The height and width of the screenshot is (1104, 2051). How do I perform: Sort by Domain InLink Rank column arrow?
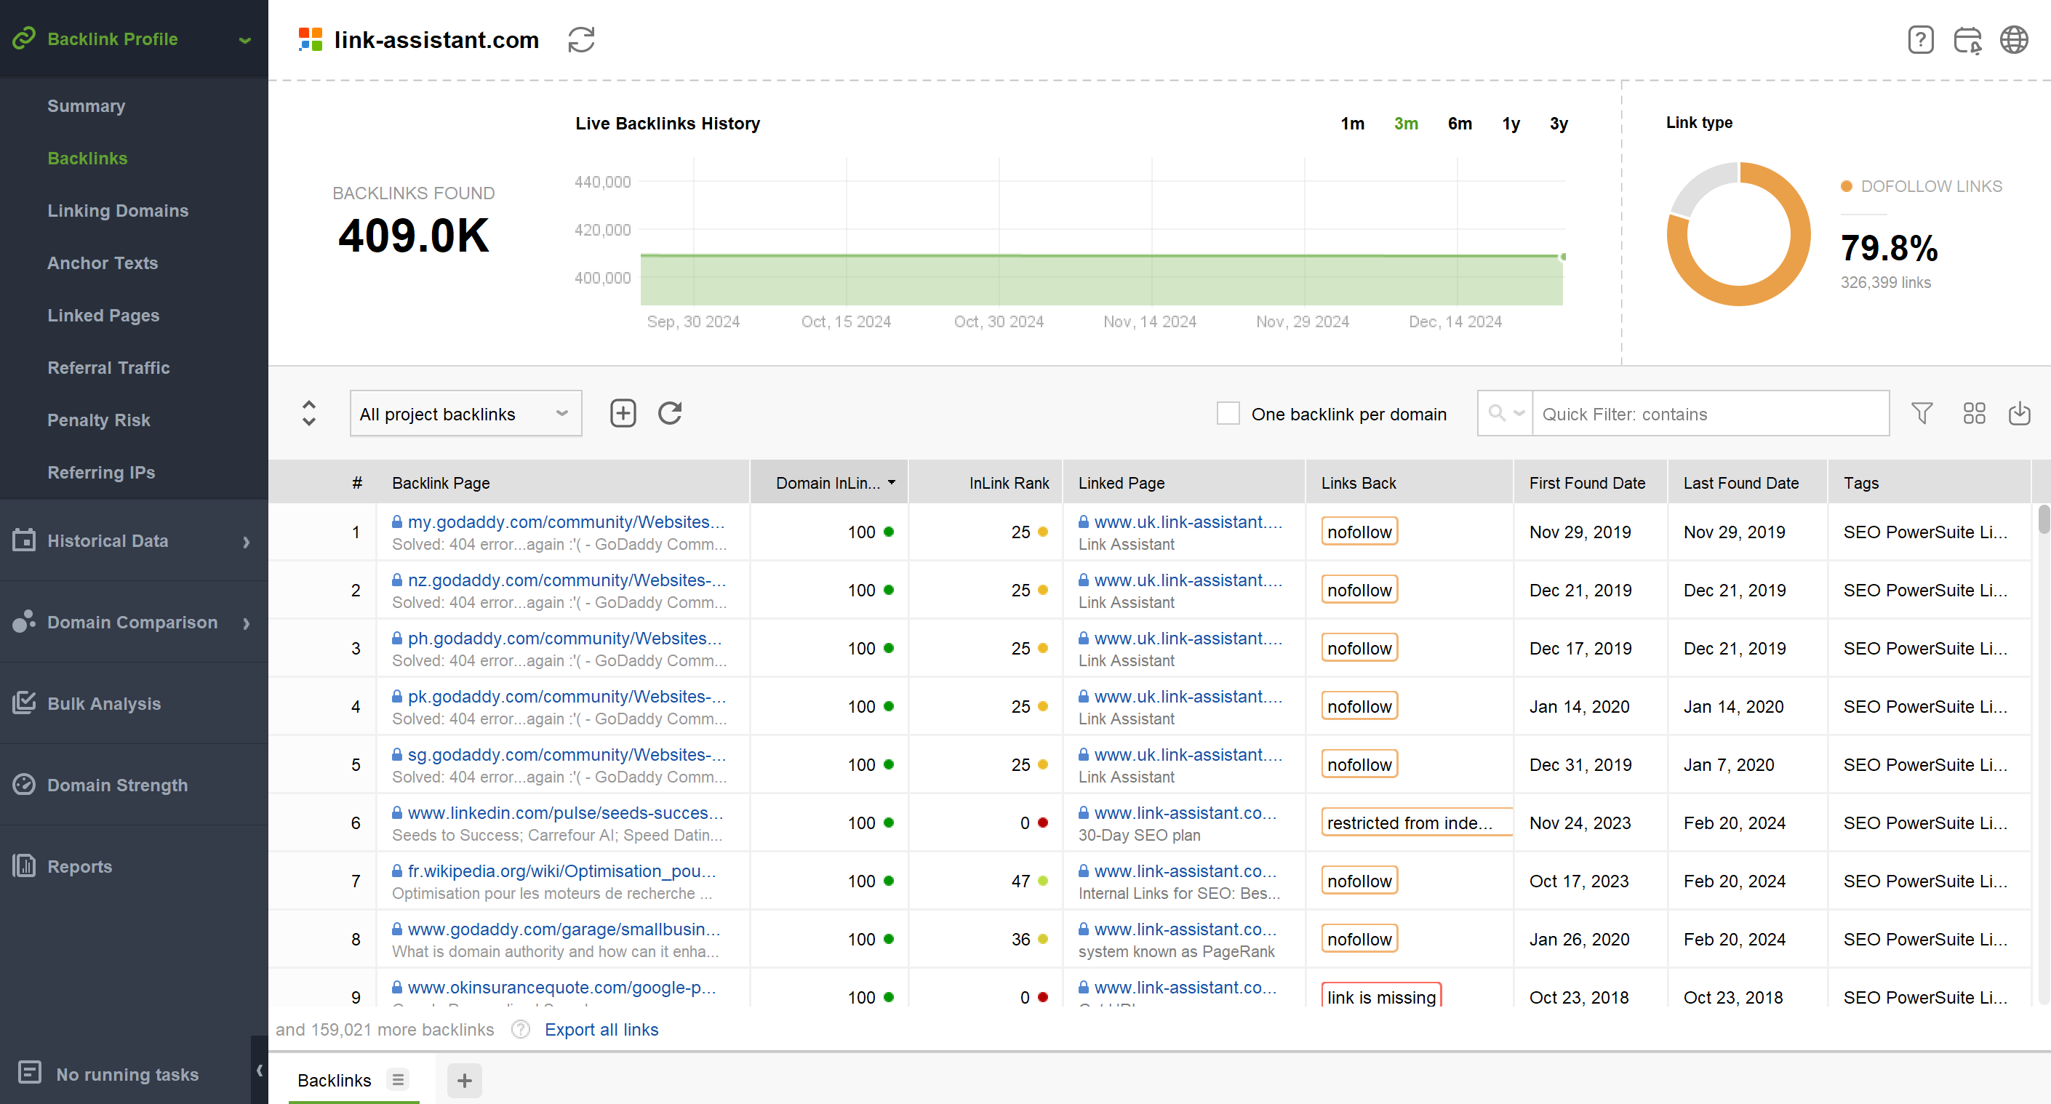(x=892, y=482)
